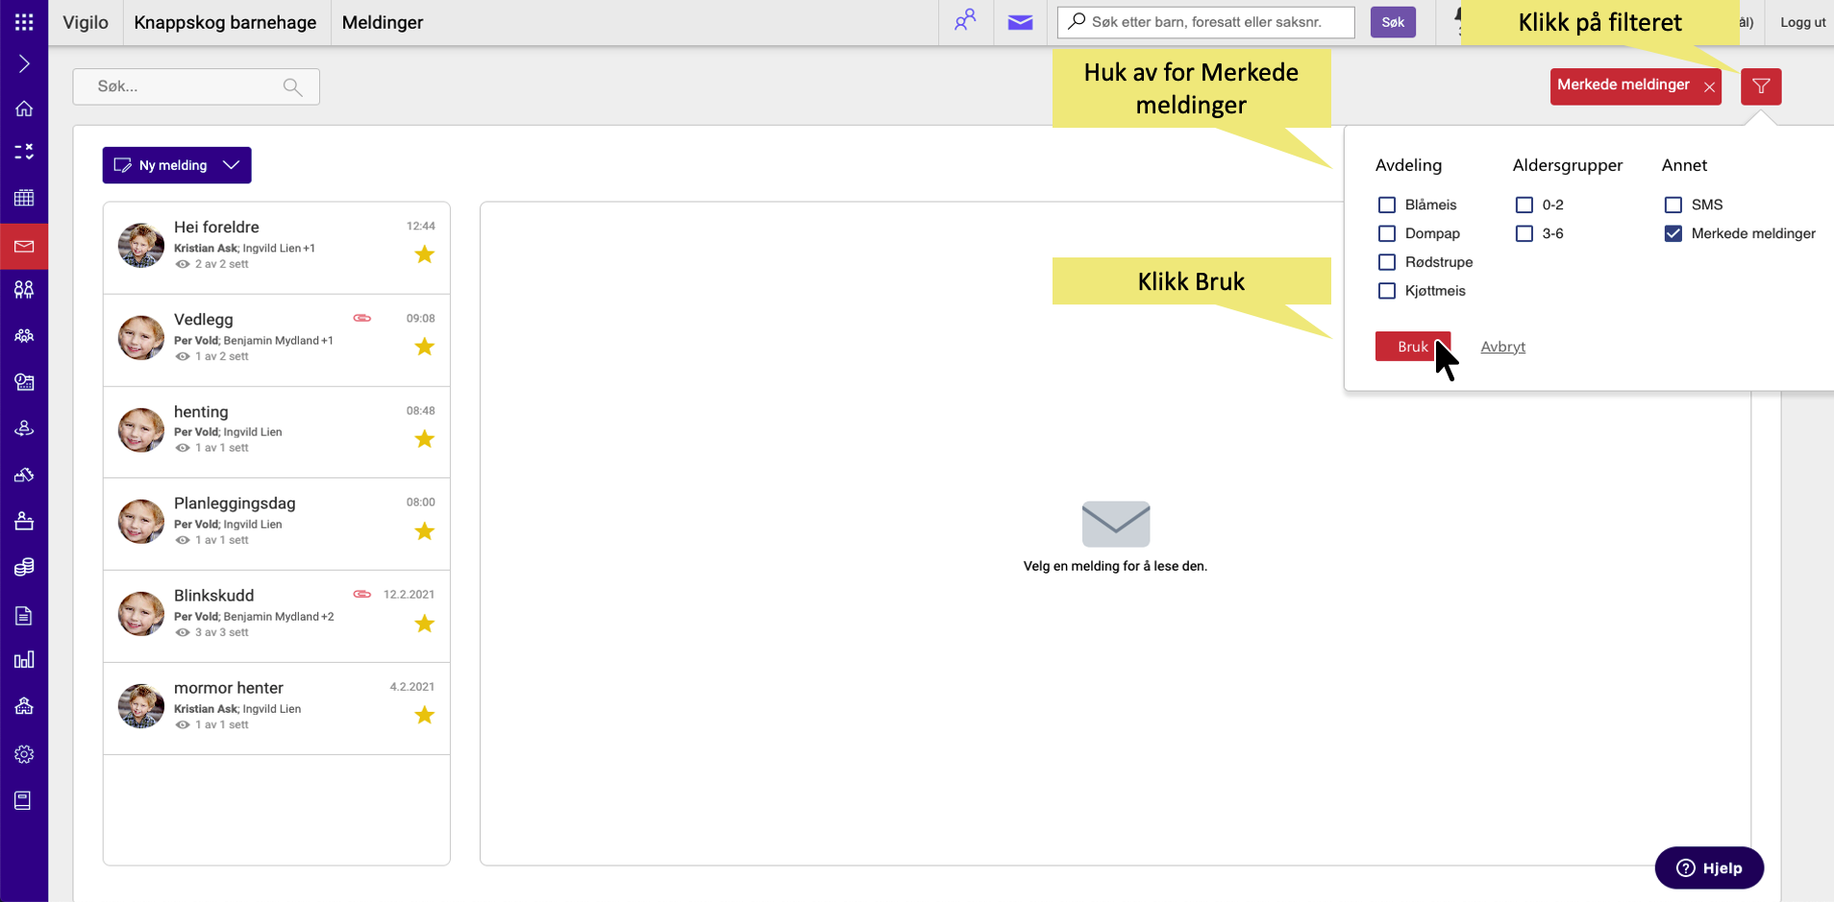The height and width of the screenshot is (902, 1834).
Task: Expand the Ny melding dropdown arrow
Action: coord(232,165)
